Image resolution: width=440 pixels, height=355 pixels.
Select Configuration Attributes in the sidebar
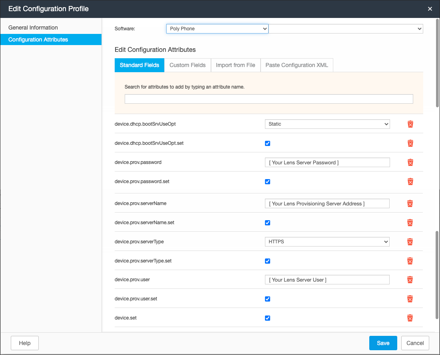(51, 39)
